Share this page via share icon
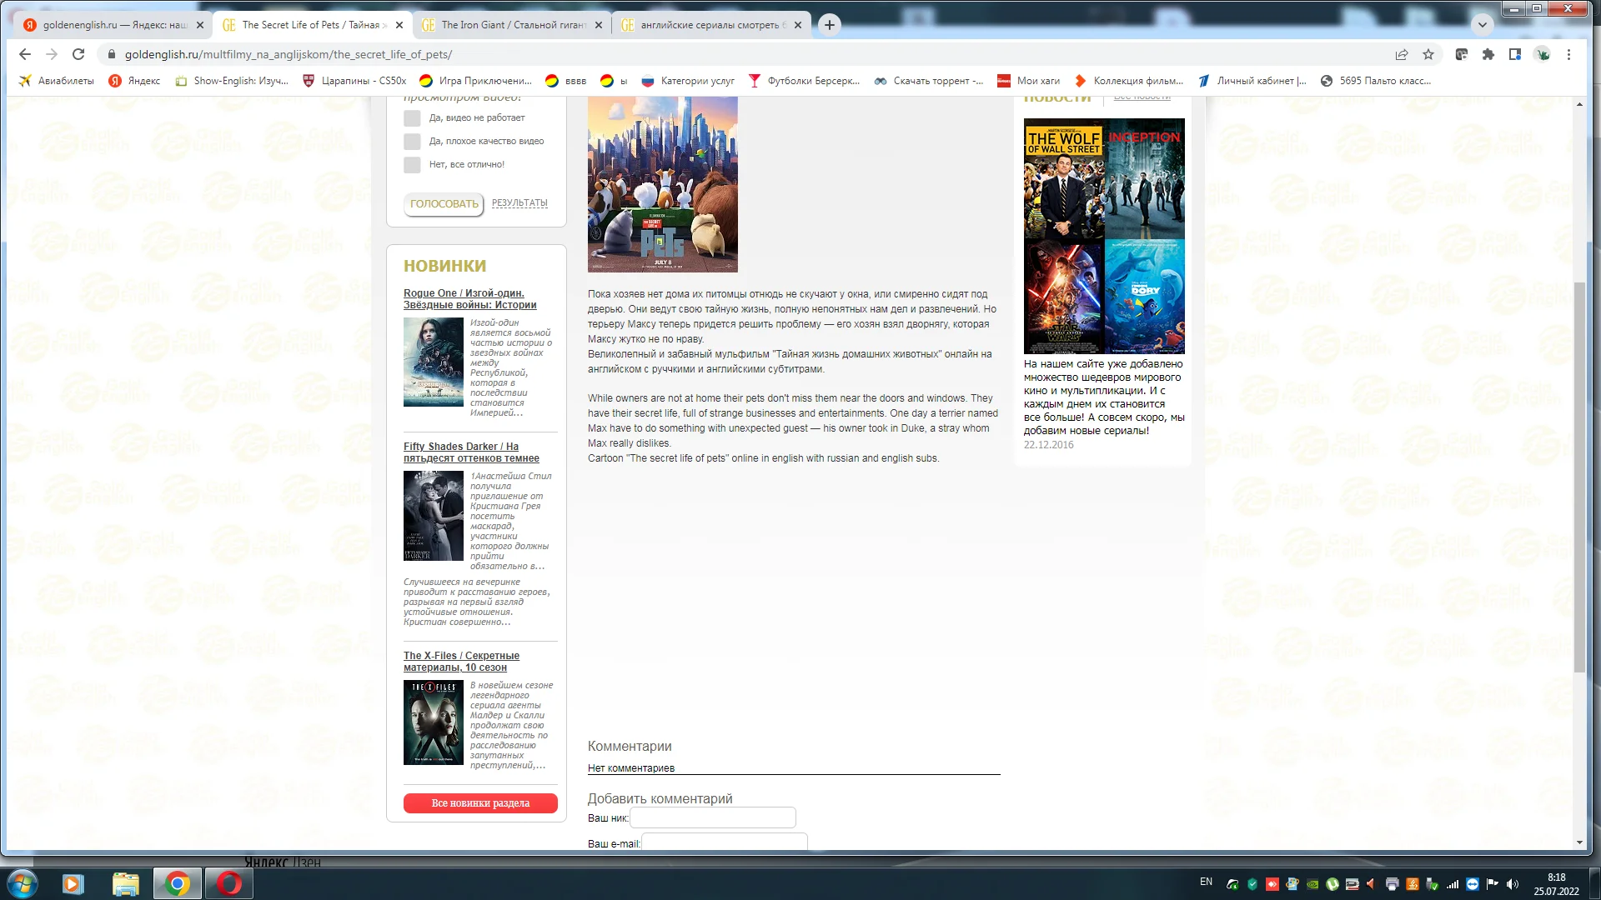Image resolution: width=1601 pixels, height=900 pixels. coord(1402,54)
